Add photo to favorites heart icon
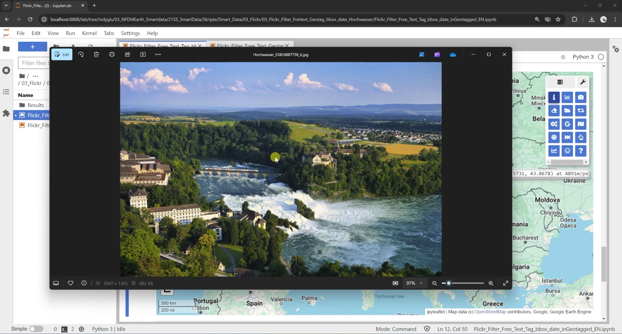 [x=70, y=283]
